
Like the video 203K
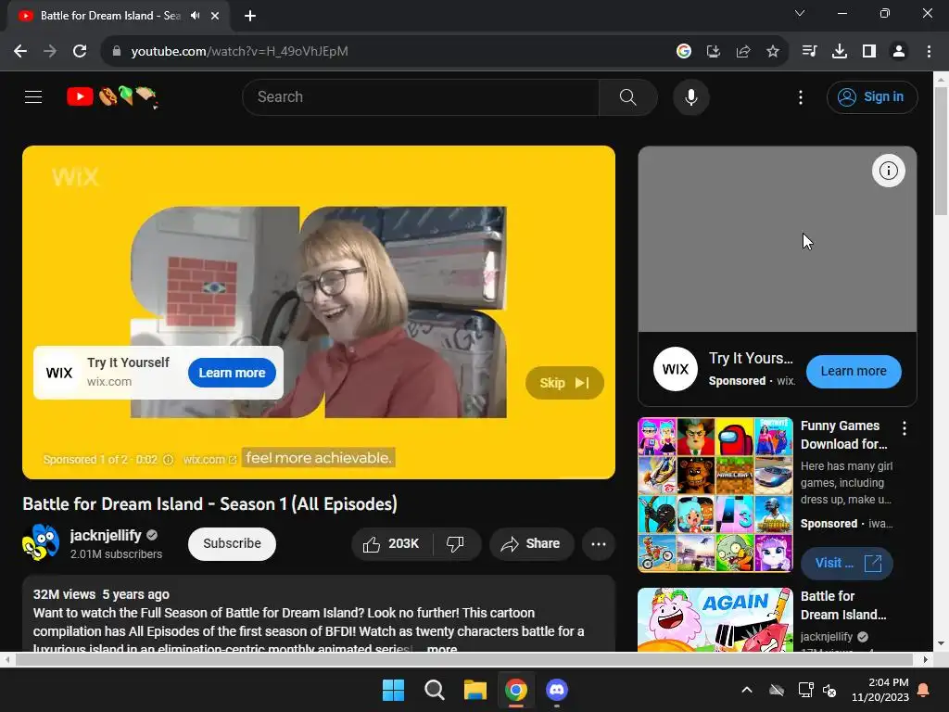click(x=392, y=543)
